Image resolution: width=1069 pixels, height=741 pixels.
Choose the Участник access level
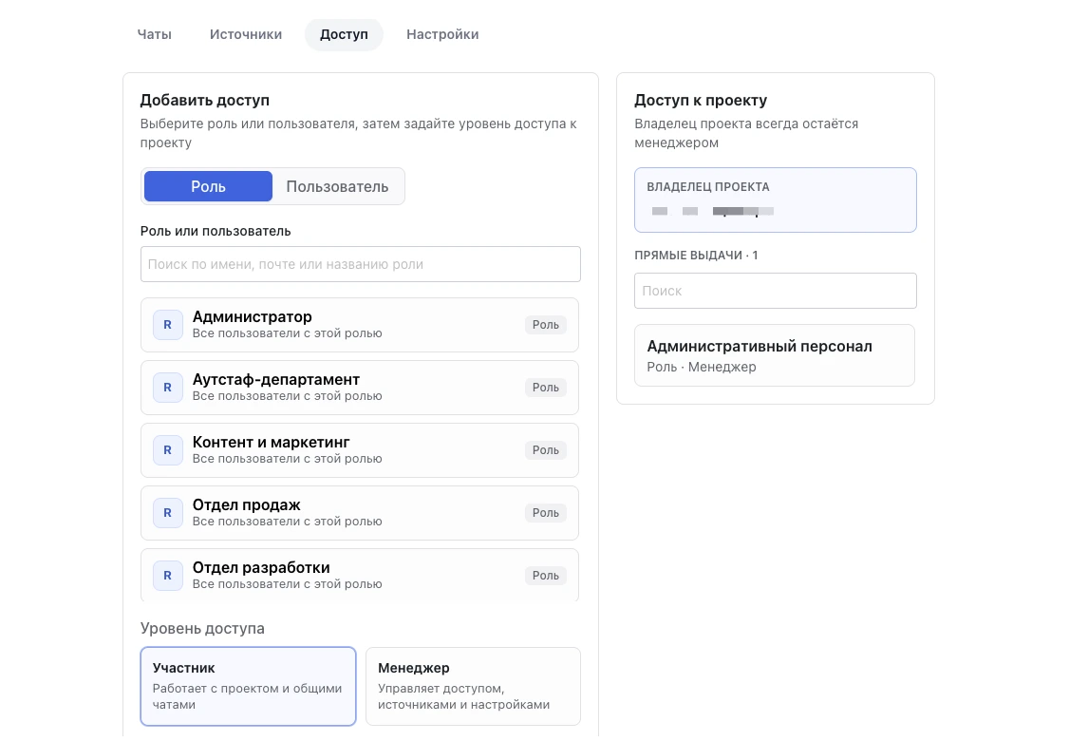248,687
